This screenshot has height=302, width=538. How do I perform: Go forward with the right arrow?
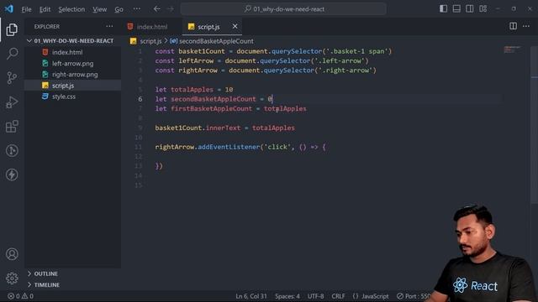click(x=171, y=9)
